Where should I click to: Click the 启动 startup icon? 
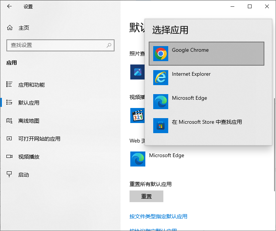coord(9,174)
